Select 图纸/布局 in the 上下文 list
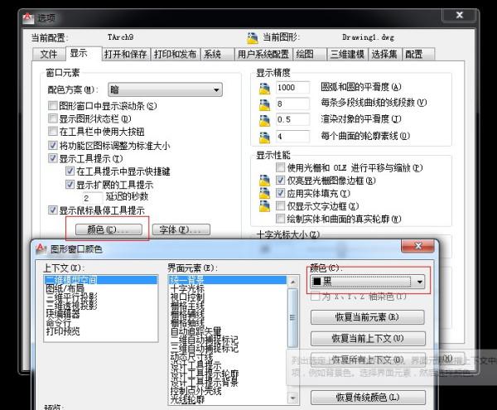This screenshot has width=497, height=410. pos(62,289)
